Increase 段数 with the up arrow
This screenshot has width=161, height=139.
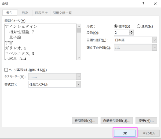click(x=131, y=31)
